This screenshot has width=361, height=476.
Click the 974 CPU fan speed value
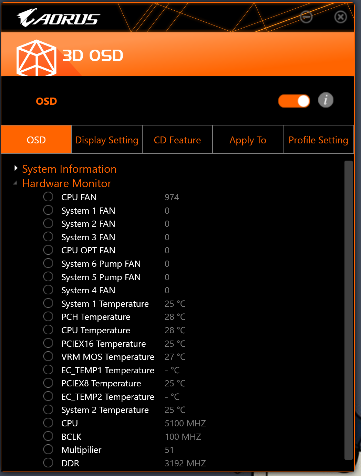(x=172, y=197)
